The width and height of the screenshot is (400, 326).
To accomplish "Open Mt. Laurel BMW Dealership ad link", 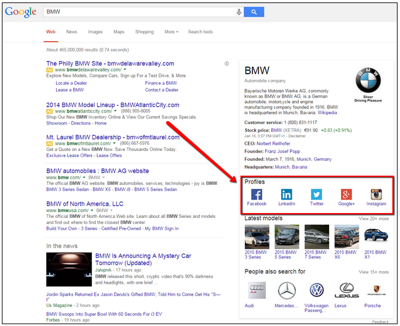I will click(113, 137).
